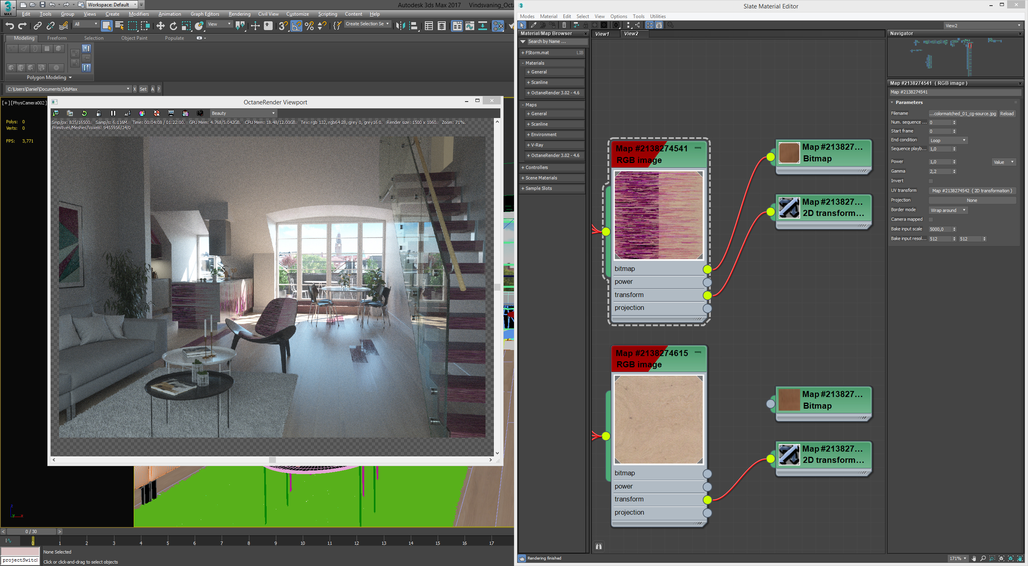Click the Percent Snap toggle icon

point(309,26)
